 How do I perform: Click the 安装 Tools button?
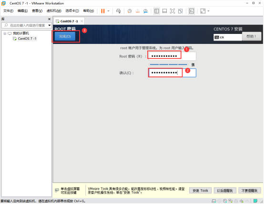coord(200,191)
